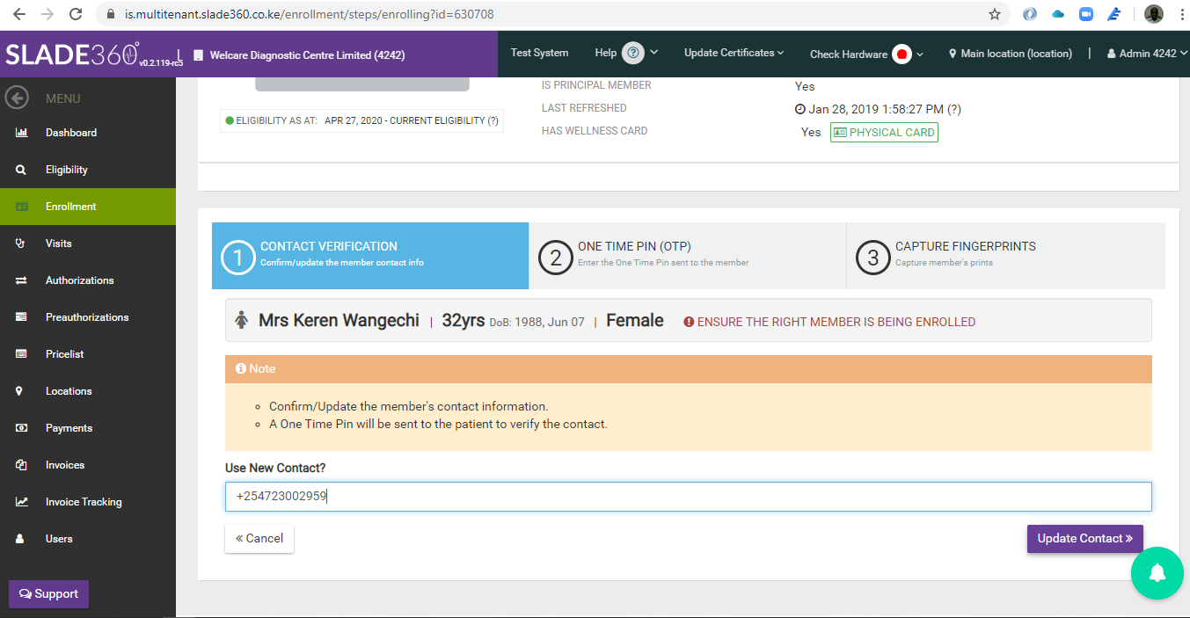The height and width of the screenshot is (618, 1190).
Task: Click the 'Jan 28, 2019 1:58:27 PM' timestamp
Action: 876,109
